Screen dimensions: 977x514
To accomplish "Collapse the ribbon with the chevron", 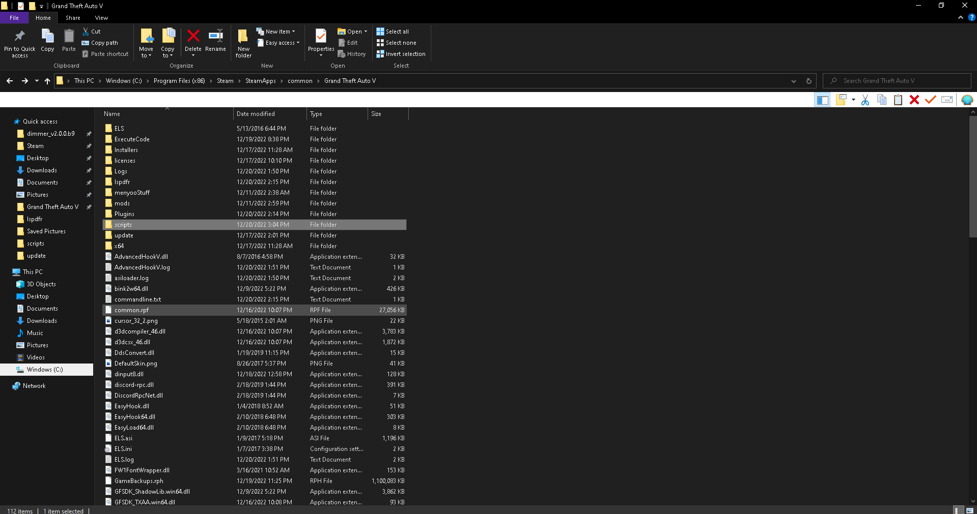I will [961, 17].
